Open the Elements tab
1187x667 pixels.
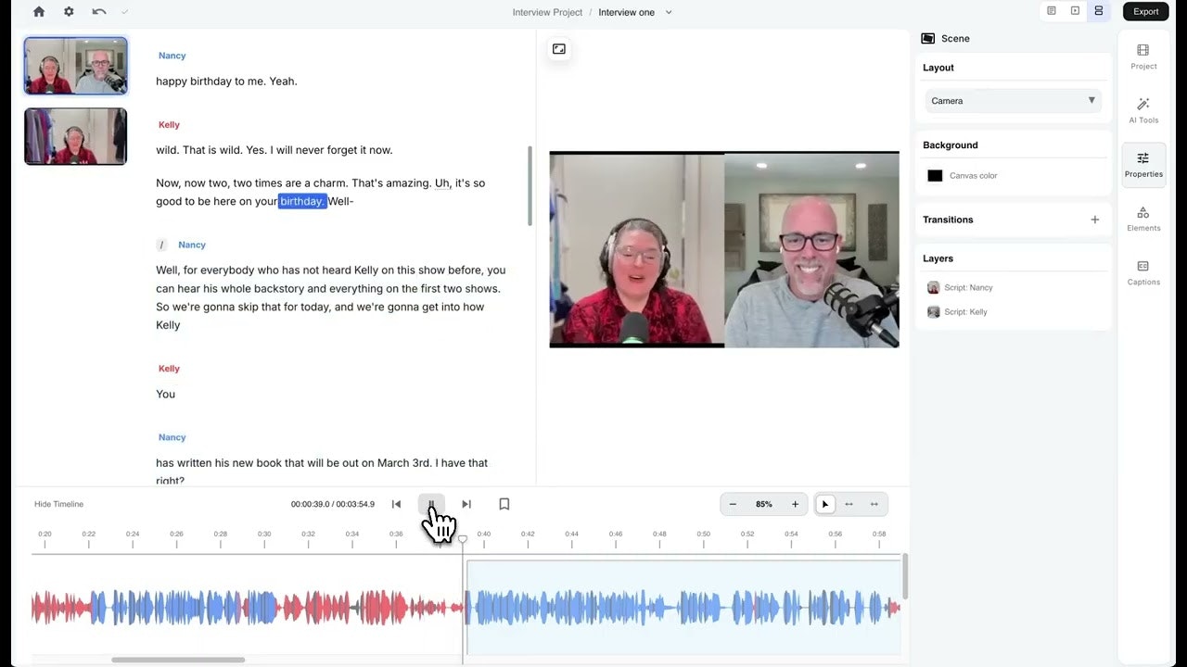click(1143, 218)
